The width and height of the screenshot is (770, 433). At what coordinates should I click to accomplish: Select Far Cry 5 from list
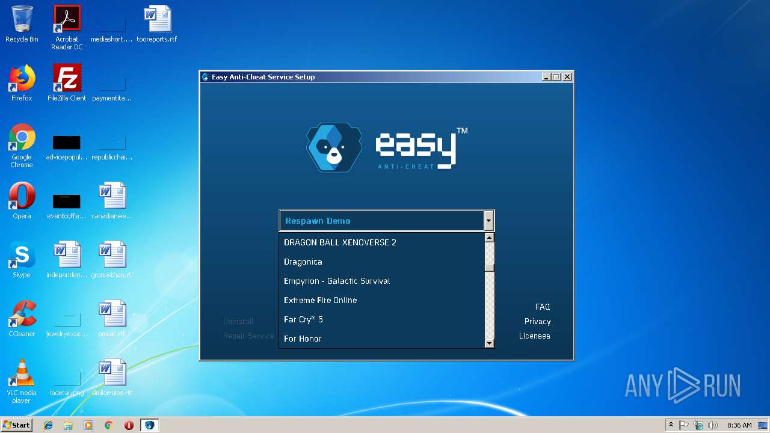click(x=382, y=319)
